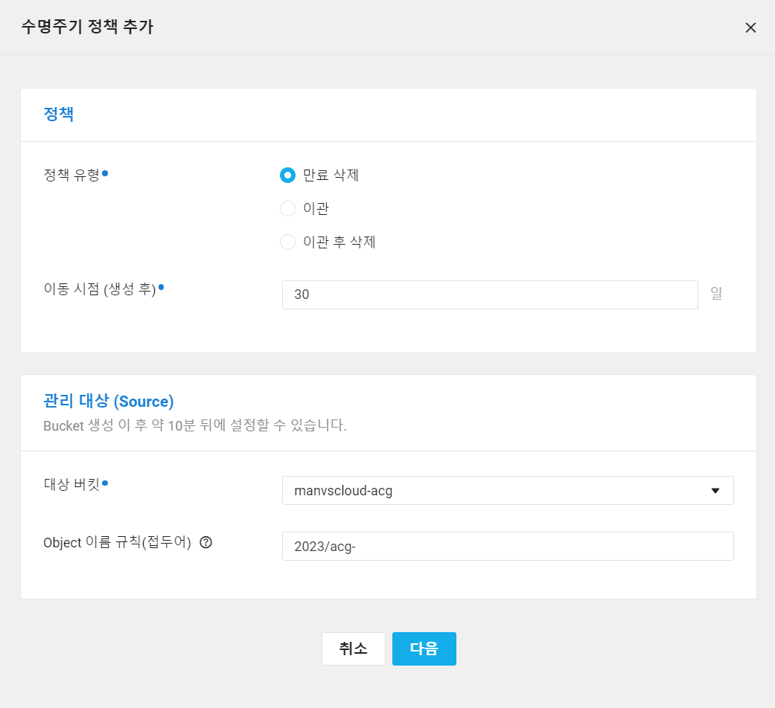Click the Object prefix field showing 2023/acg-

507,546
